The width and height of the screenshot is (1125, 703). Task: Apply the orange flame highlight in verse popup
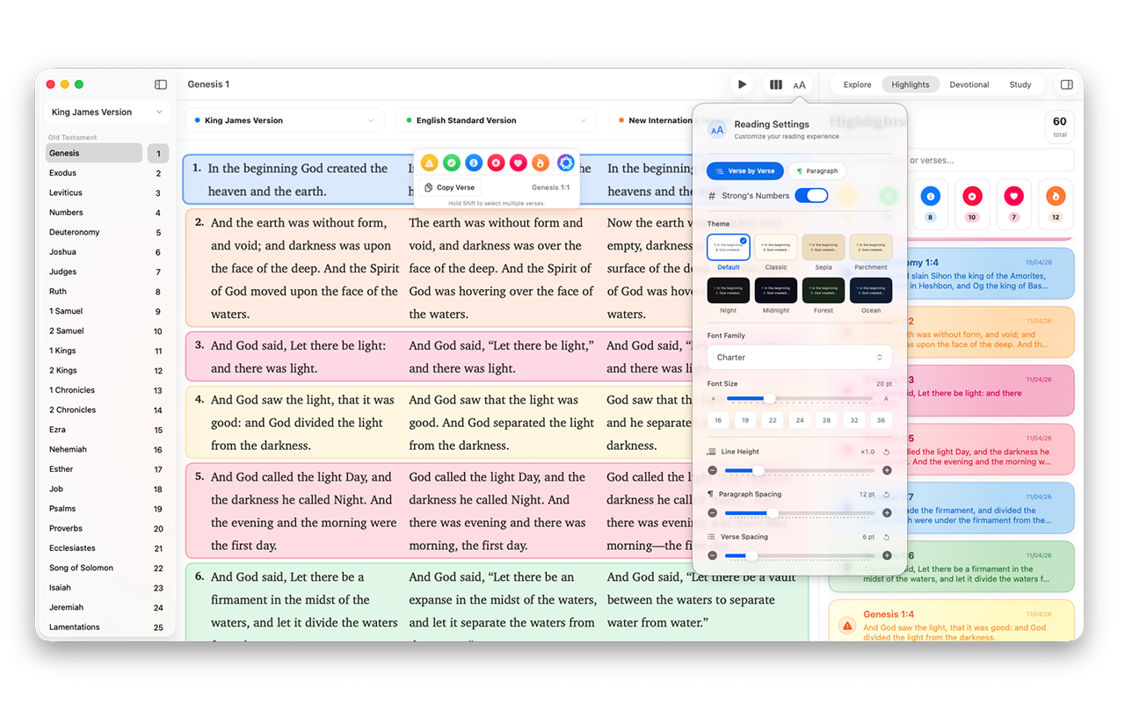tap(541, 163)
